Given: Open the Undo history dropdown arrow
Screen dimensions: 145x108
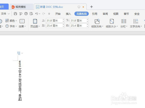Looking at the screenshot, I should (x=40, y=14).
